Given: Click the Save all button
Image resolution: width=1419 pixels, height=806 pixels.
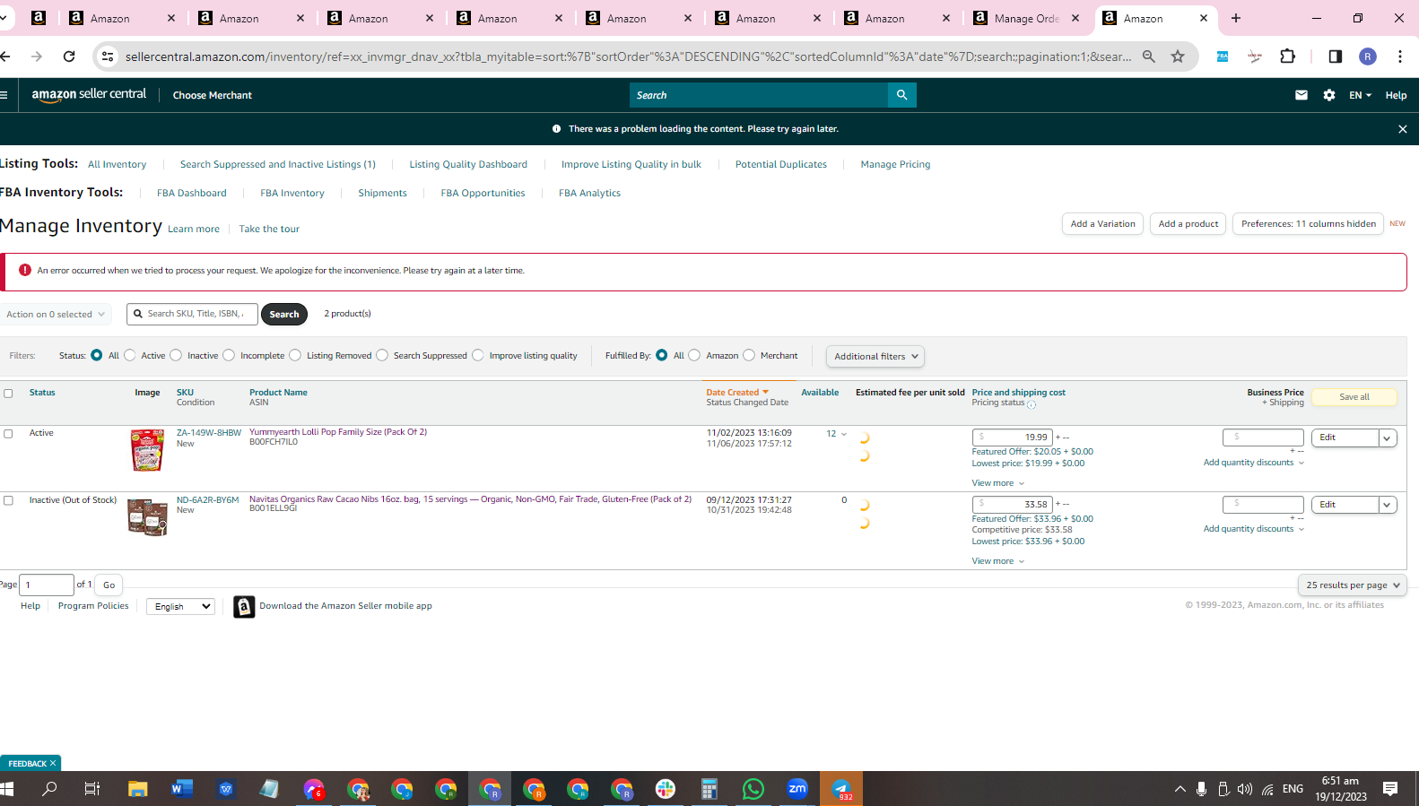Looking at the screenshot, I should click(x=1354, y=397).
